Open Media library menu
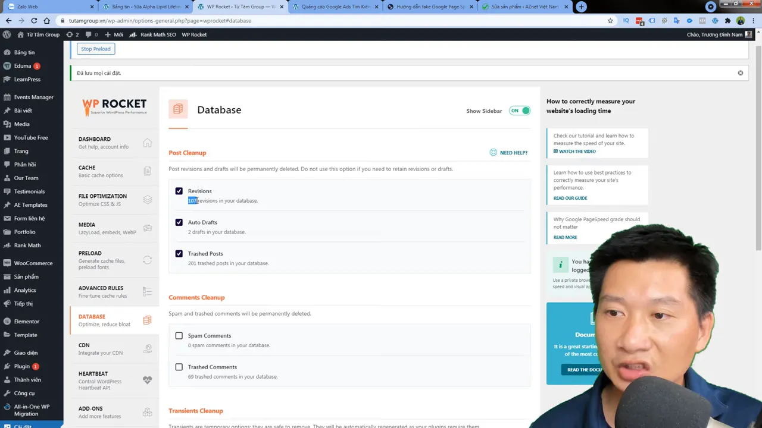The height and width of the screenshot is (428, 762). (21, 124)
